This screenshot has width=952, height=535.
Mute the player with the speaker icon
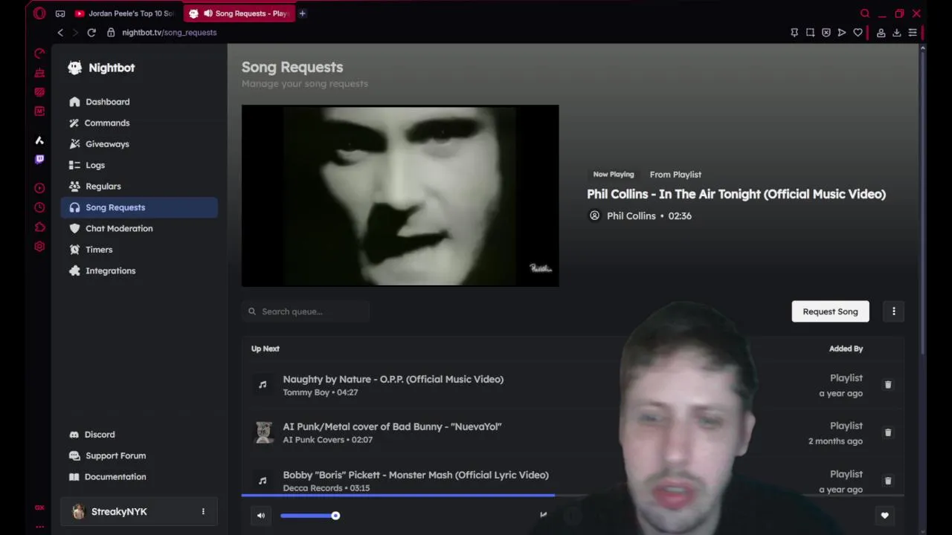[x=261, y=516]
